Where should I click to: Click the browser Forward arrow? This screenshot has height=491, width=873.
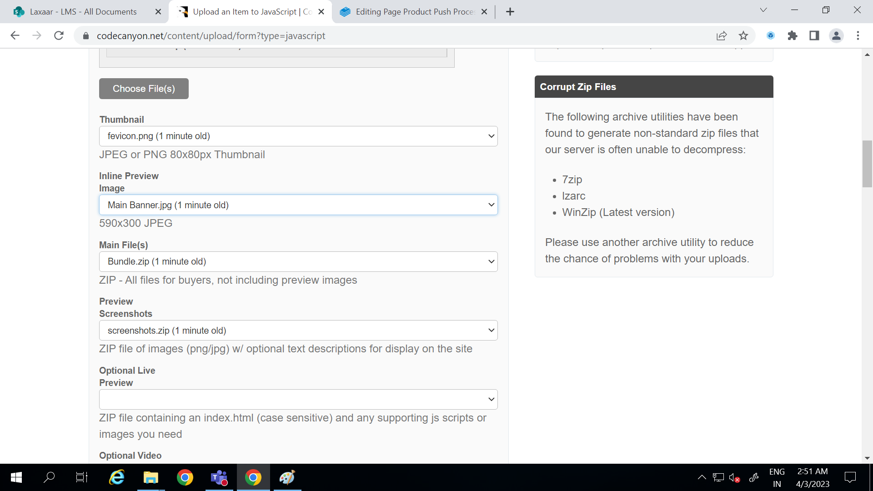[x=37, y=35]
